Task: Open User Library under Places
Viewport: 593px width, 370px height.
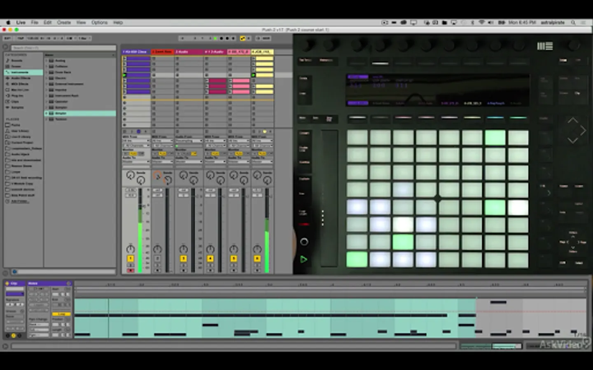Action: [20, 131]
